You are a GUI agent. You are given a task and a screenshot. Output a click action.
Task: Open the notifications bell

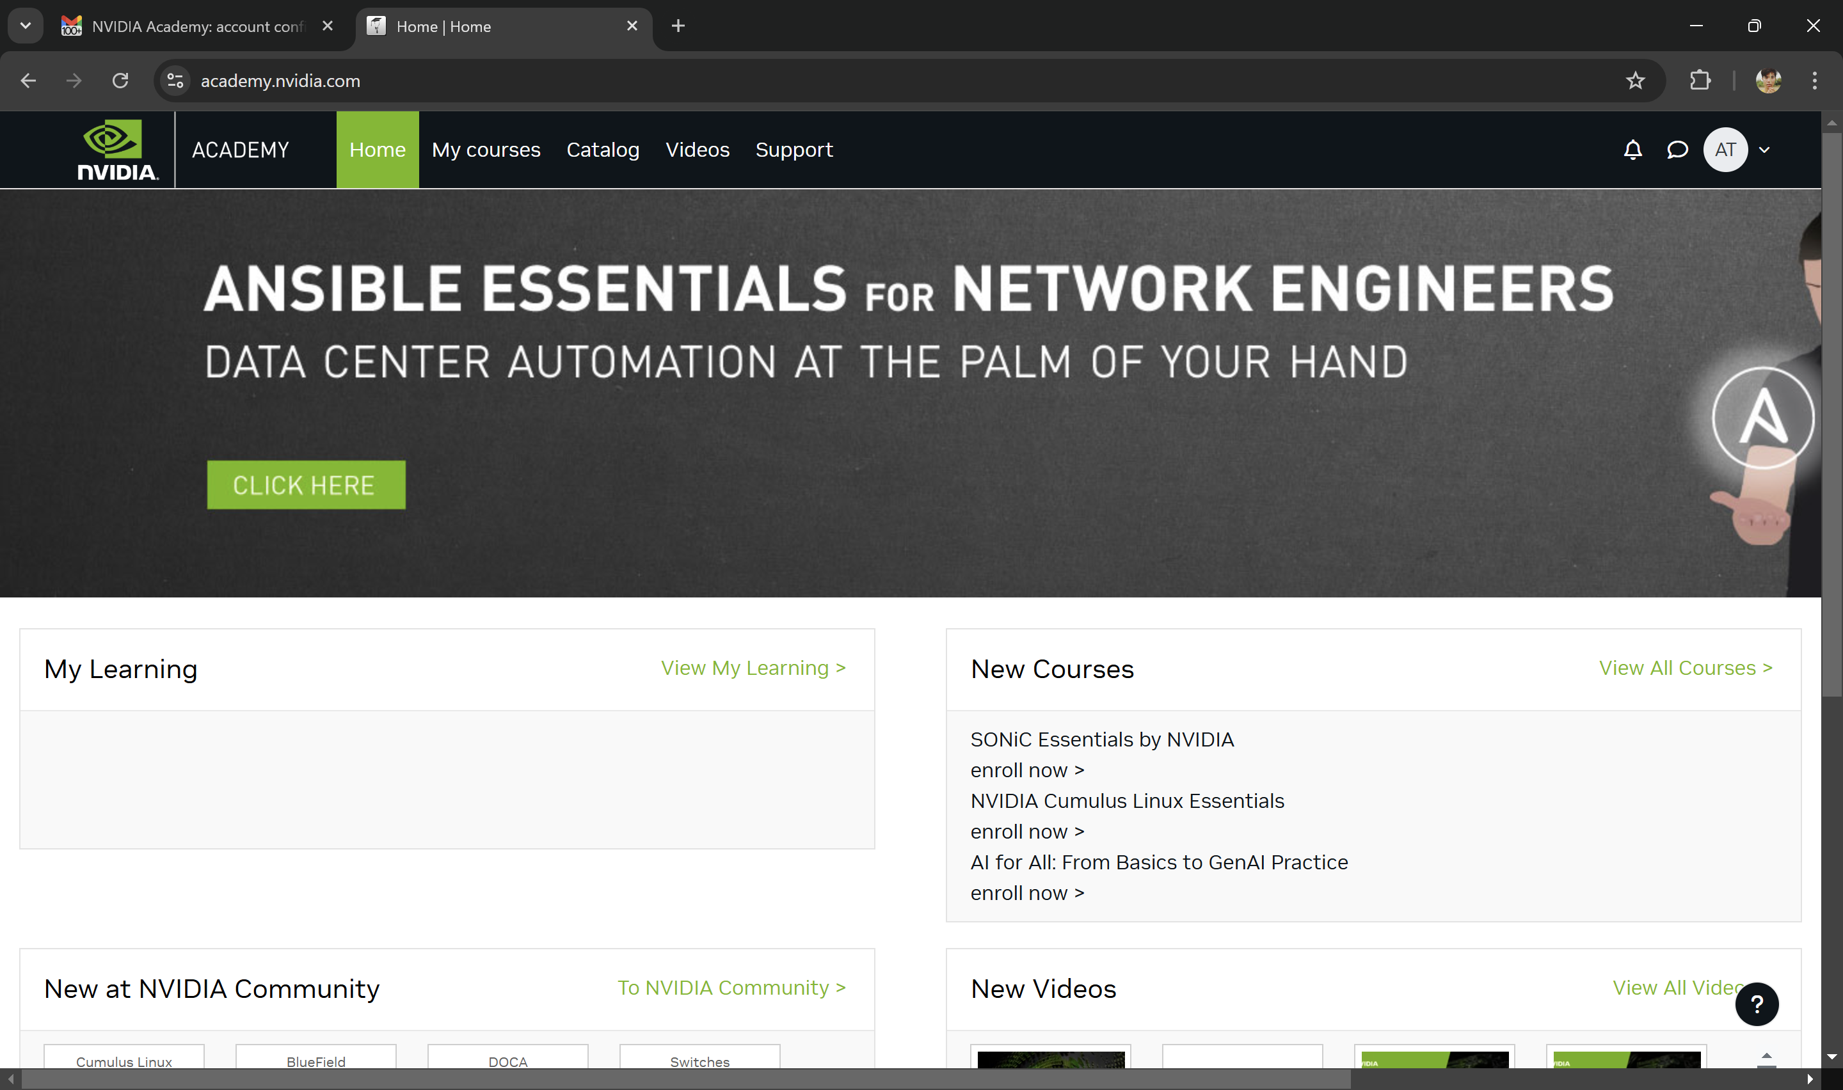coord(1632,150)
